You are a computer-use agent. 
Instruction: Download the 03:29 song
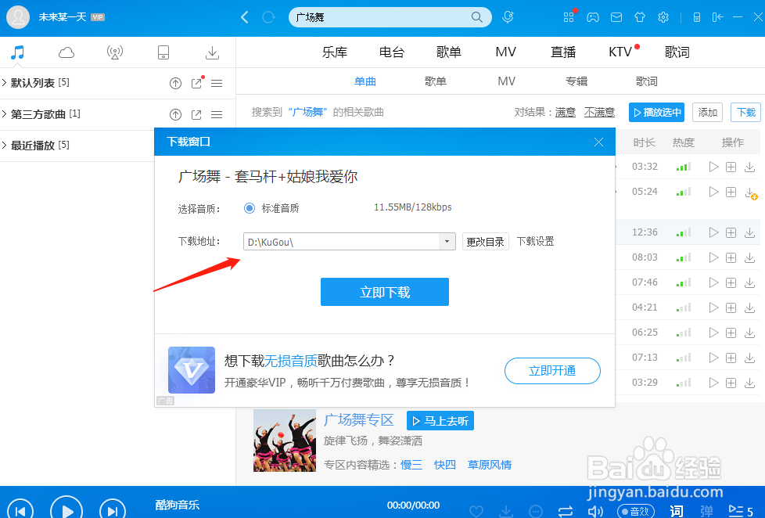(x=750, y=383)
